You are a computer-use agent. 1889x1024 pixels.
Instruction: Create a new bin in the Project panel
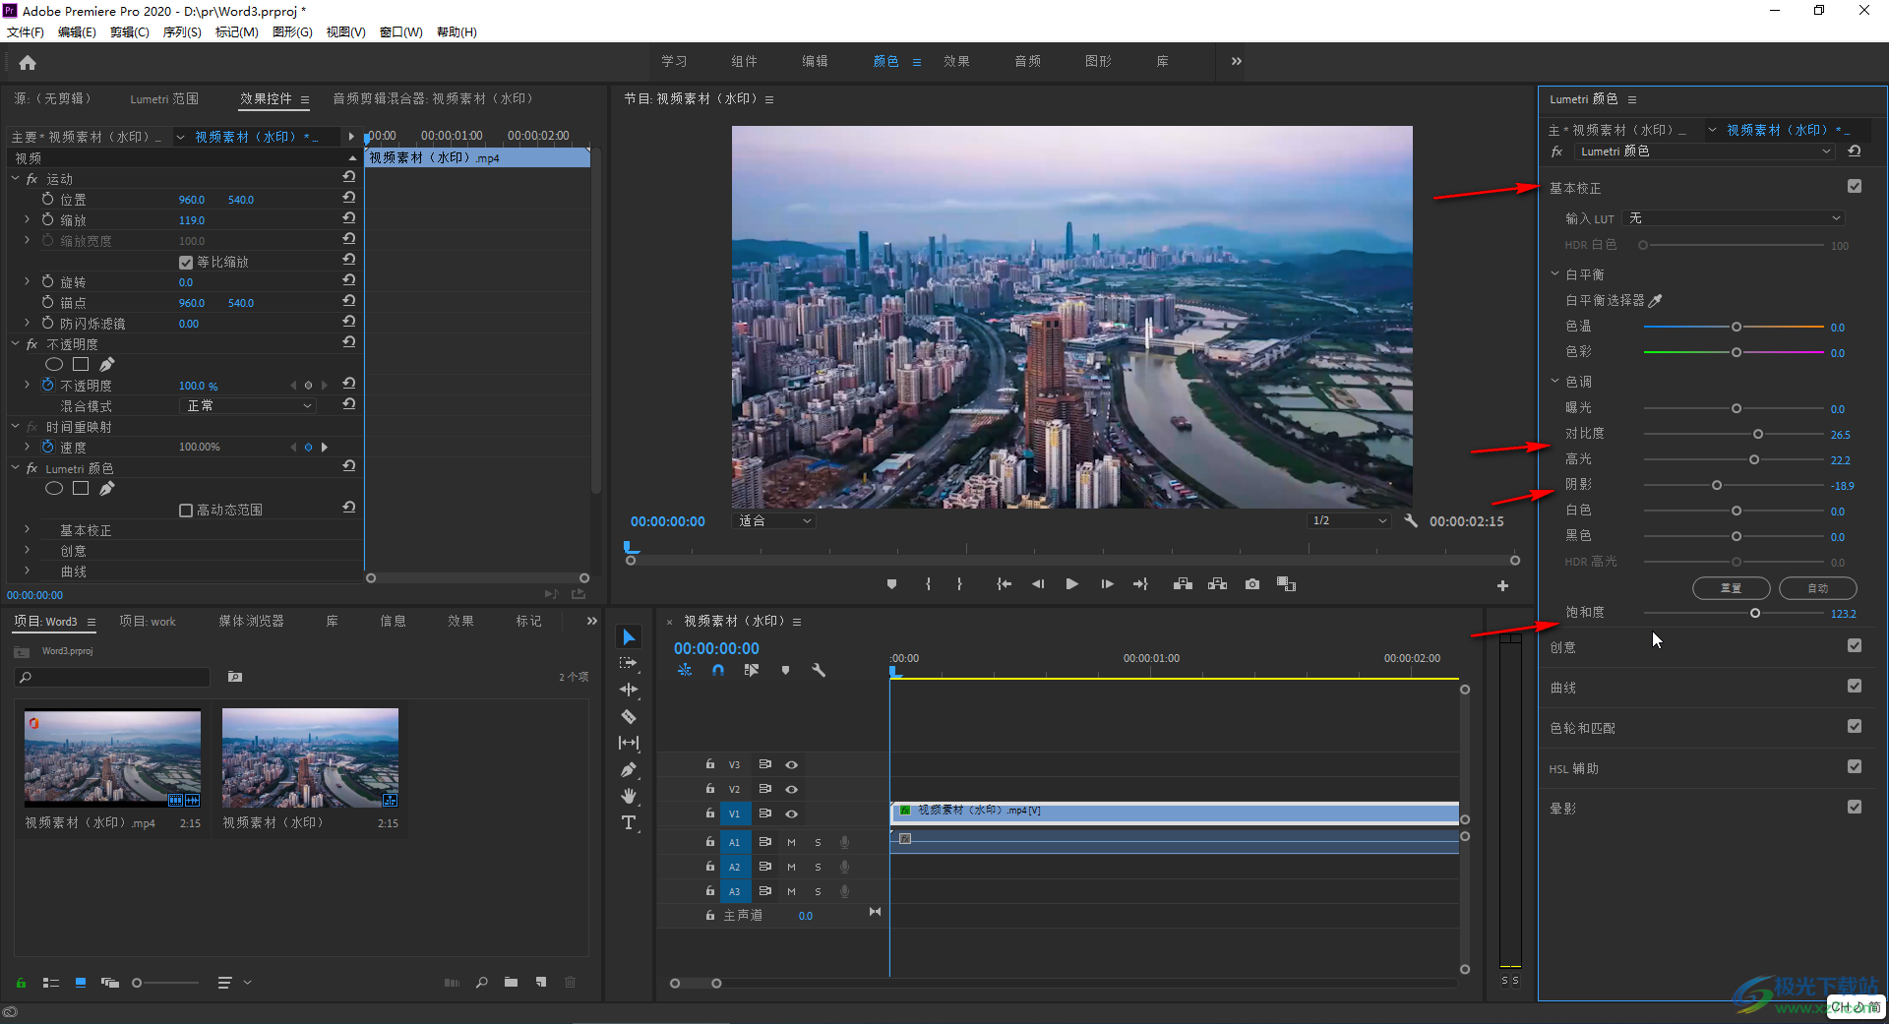(x=511, y=983)
